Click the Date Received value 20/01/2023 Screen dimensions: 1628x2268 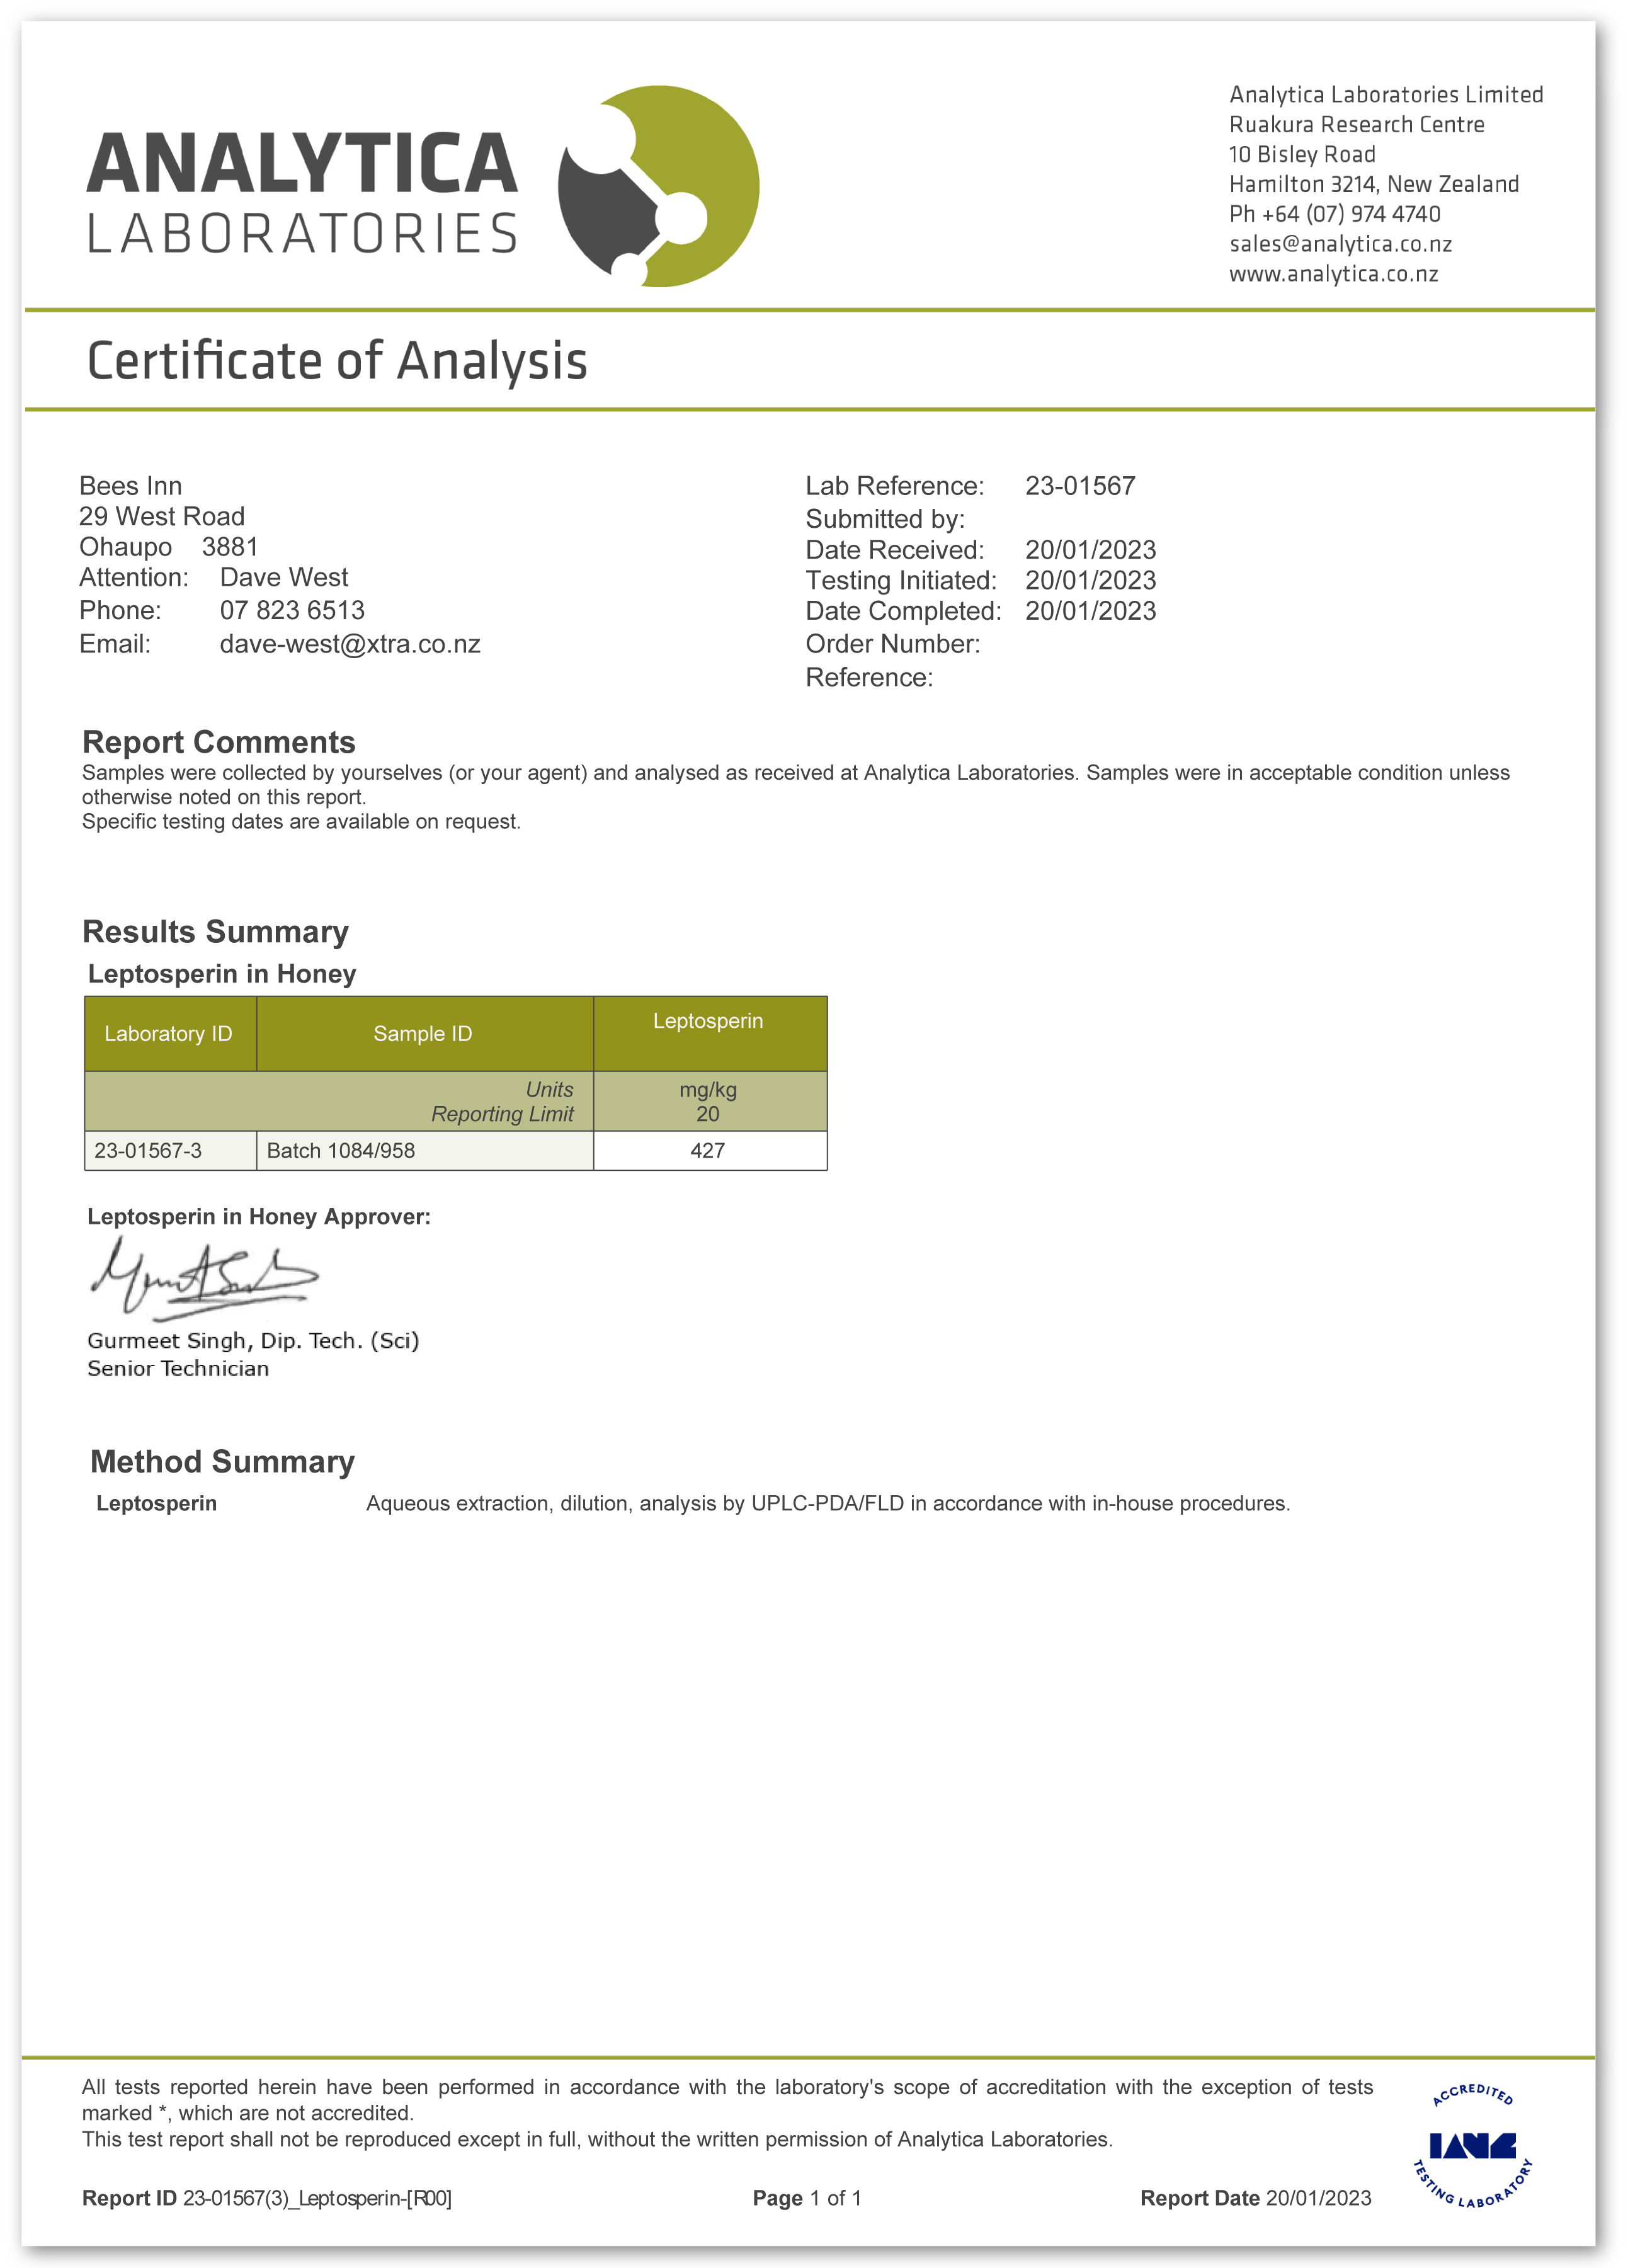click(1090, 550)
